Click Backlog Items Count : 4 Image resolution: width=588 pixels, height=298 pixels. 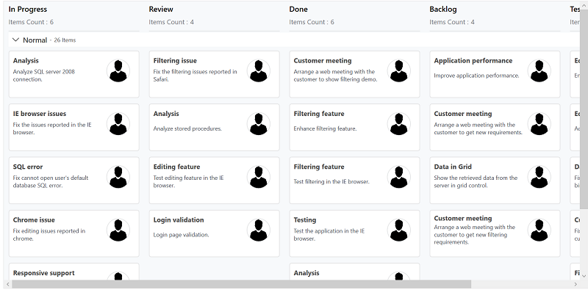pyautogui.click(x=452, y=22)
